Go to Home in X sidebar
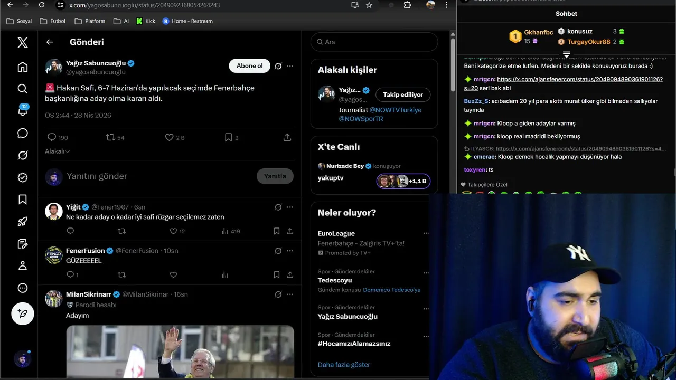676x380 pixels. click(22, 66)
